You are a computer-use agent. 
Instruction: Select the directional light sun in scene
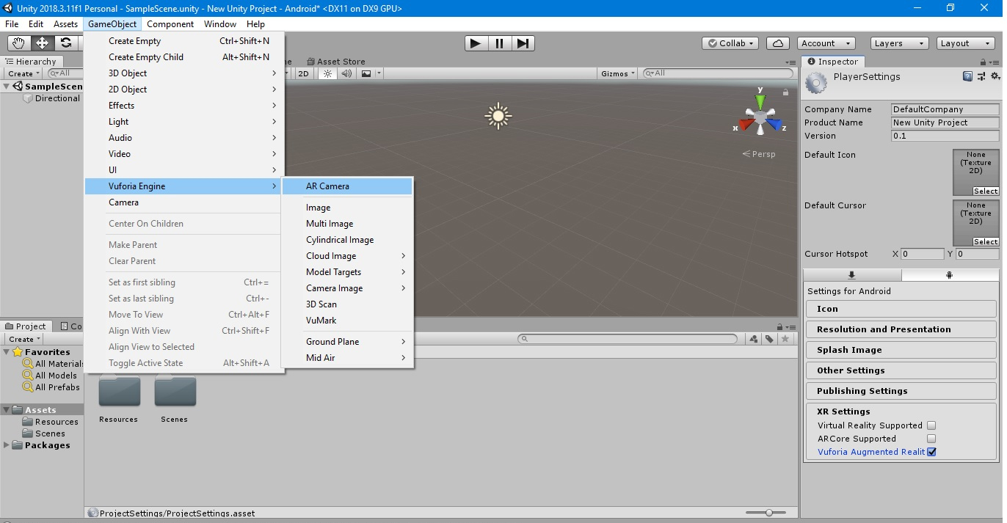click(498, 116)
